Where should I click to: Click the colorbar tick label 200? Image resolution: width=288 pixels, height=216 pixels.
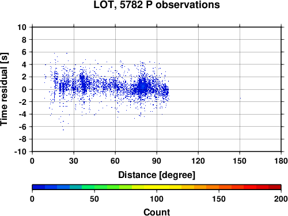pyautogui.click(x=281, y=199)
